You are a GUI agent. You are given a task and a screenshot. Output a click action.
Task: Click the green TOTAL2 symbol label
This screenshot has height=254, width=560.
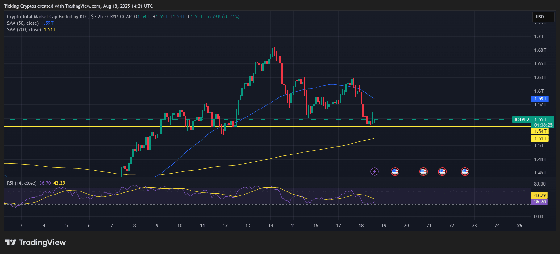tap(521, 120)
